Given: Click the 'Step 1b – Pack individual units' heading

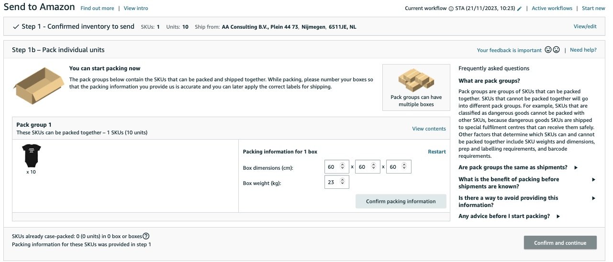Looking at the screenshot, I should point(58,50).
